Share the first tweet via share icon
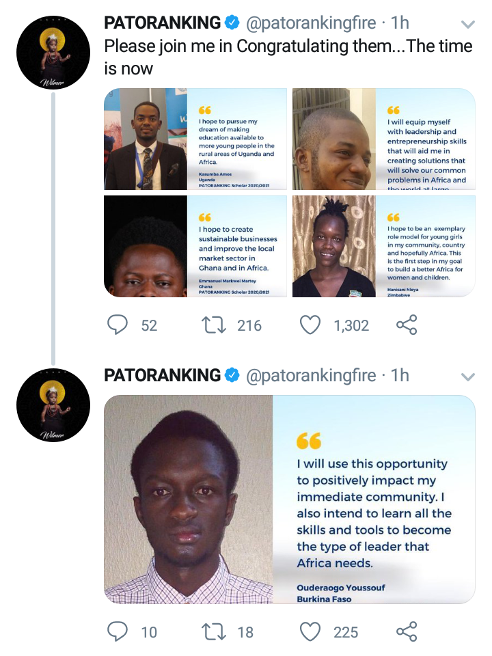 [x=407, y=325]
